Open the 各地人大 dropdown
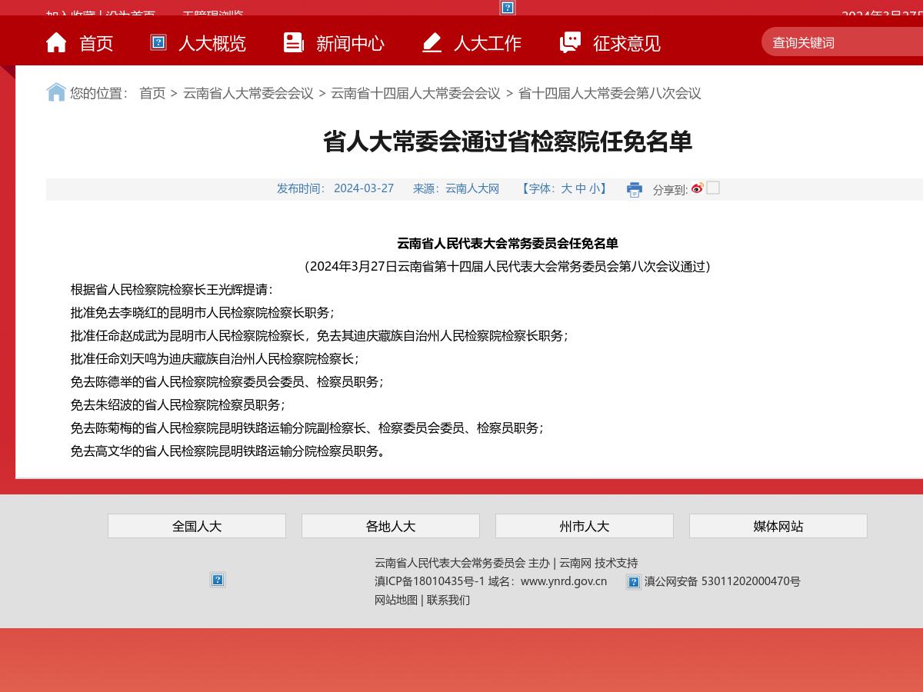This screenshot has height=692, width=923. point(390,526)
